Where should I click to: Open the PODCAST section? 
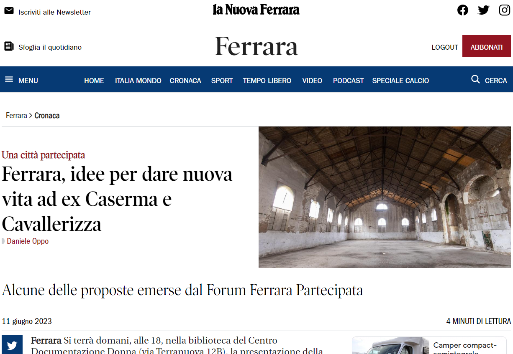click(x=349, y=81)
